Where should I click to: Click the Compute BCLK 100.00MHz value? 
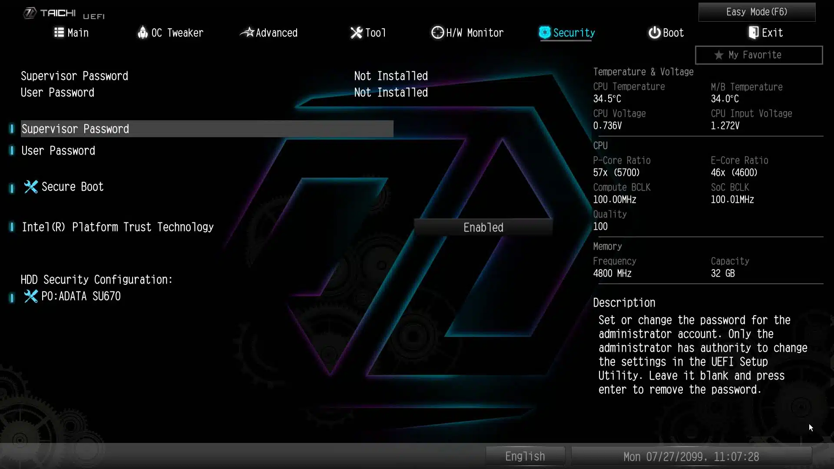coord(615,200)
